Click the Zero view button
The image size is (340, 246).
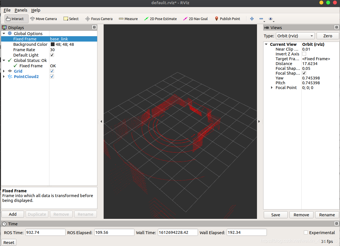pyautogui.click(x=328, y=36)
